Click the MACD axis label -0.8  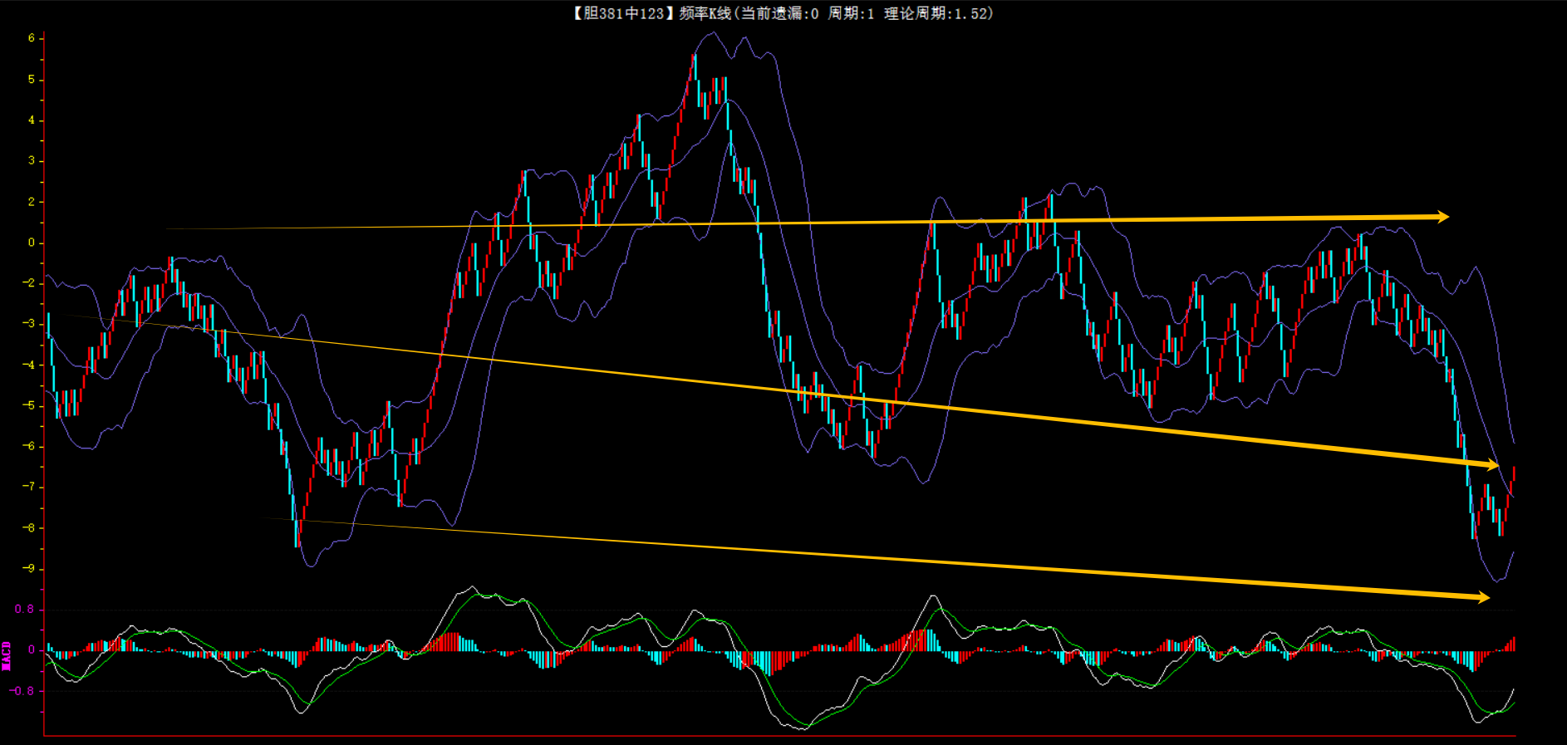coord(22,690)
